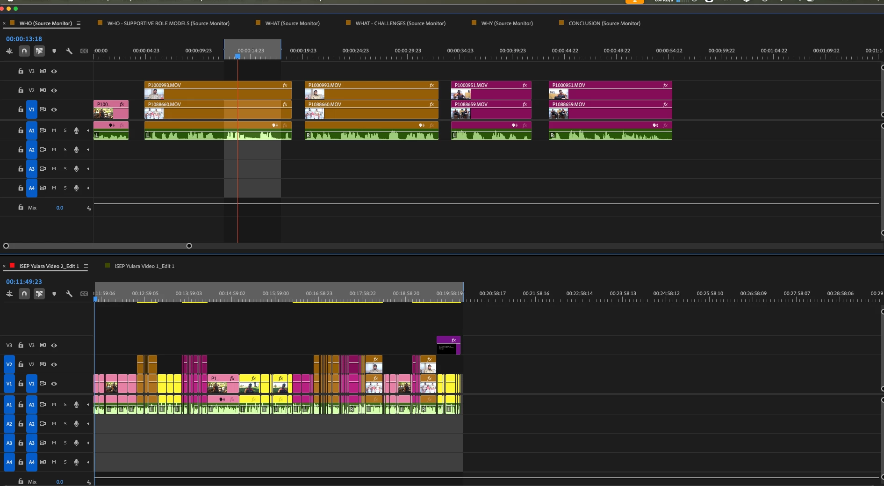This screenshot has height=486, width=884.
Task: Mute track A3 in the ISEP Yulara timeline
Action: (x=54, y=443)
